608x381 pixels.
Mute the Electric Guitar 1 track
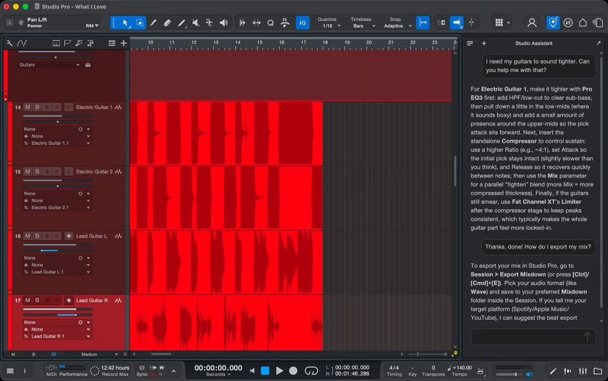coord(27,107)
